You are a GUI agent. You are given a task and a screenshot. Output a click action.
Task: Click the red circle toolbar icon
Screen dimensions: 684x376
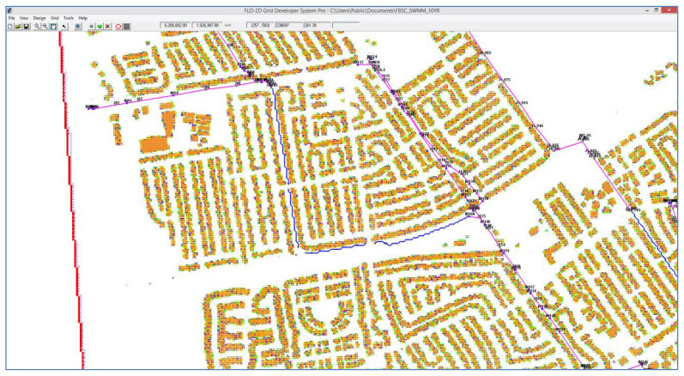tap(118, 27)
